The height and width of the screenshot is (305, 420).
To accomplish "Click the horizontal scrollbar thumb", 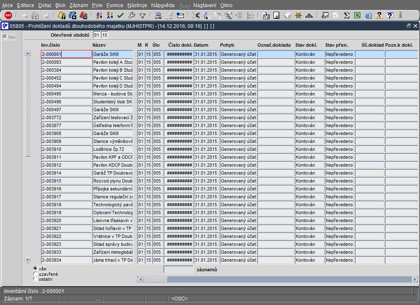I will pyautogui.click(x=156, y=279).
